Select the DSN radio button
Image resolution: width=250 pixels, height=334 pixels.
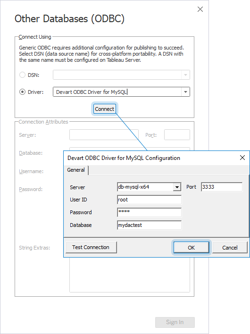(22, 75)
